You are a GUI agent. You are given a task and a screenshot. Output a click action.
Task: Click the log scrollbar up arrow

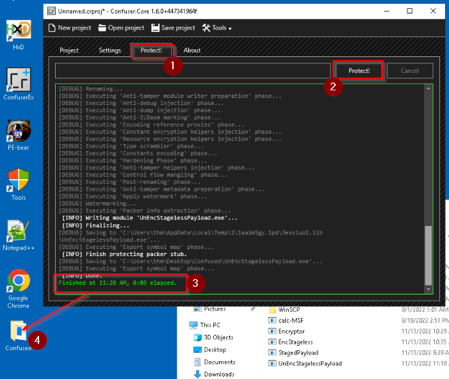click(x=429, y=88)
